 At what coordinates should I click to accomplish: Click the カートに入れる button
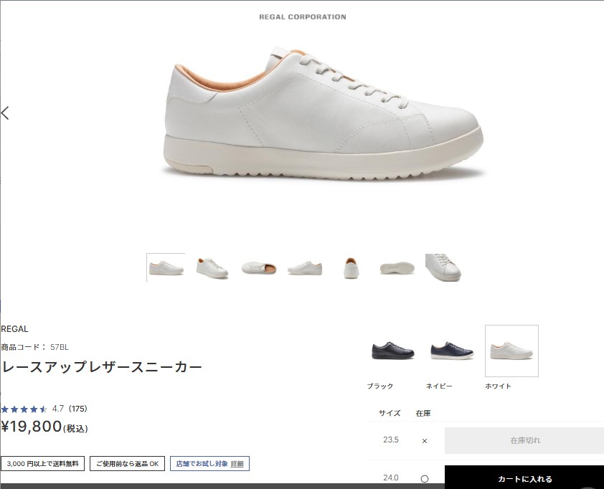(x=524, y=478)
